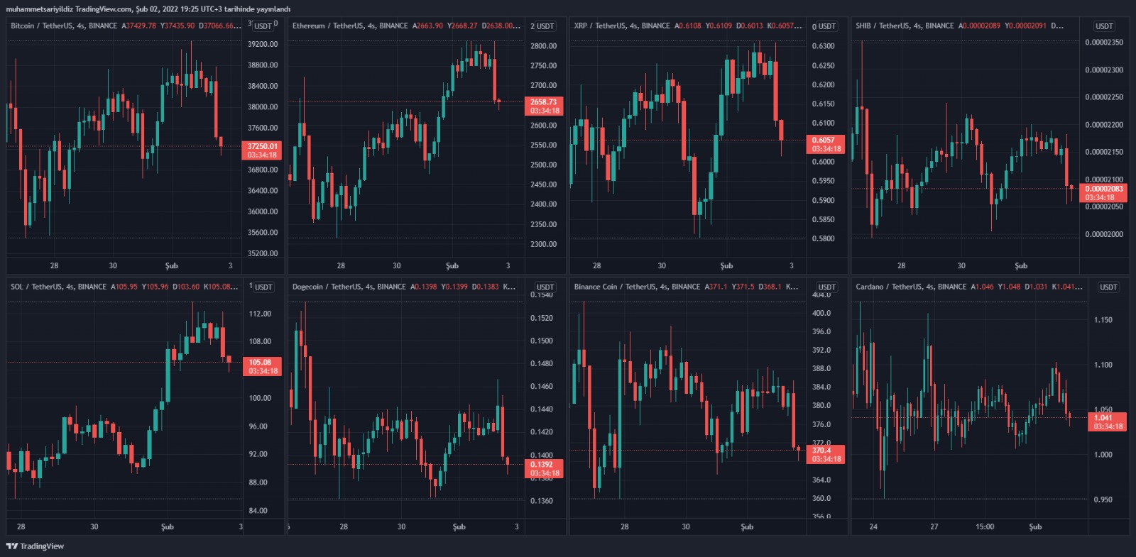This screenshot has height=557, width=1136.
Task: Open the USDT currency button on Binance Coin chart
Action: tap(827, 287)
